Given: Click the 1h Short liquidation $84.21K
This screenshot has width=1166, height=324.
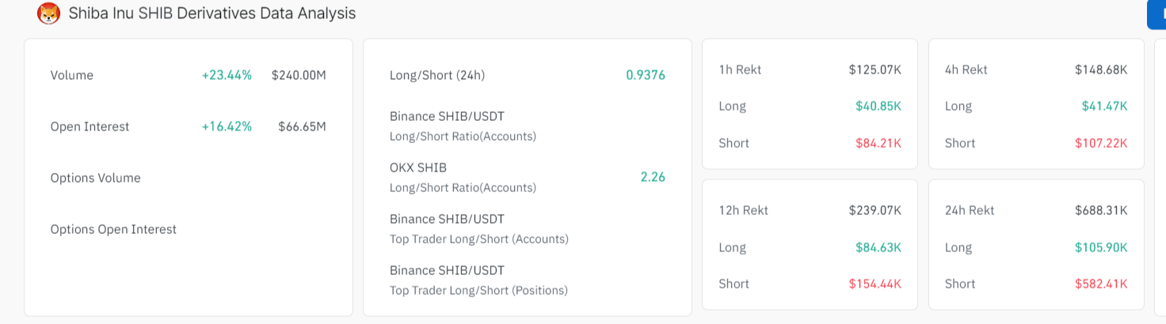Looking at the screenshot, I should pos(878,143).
